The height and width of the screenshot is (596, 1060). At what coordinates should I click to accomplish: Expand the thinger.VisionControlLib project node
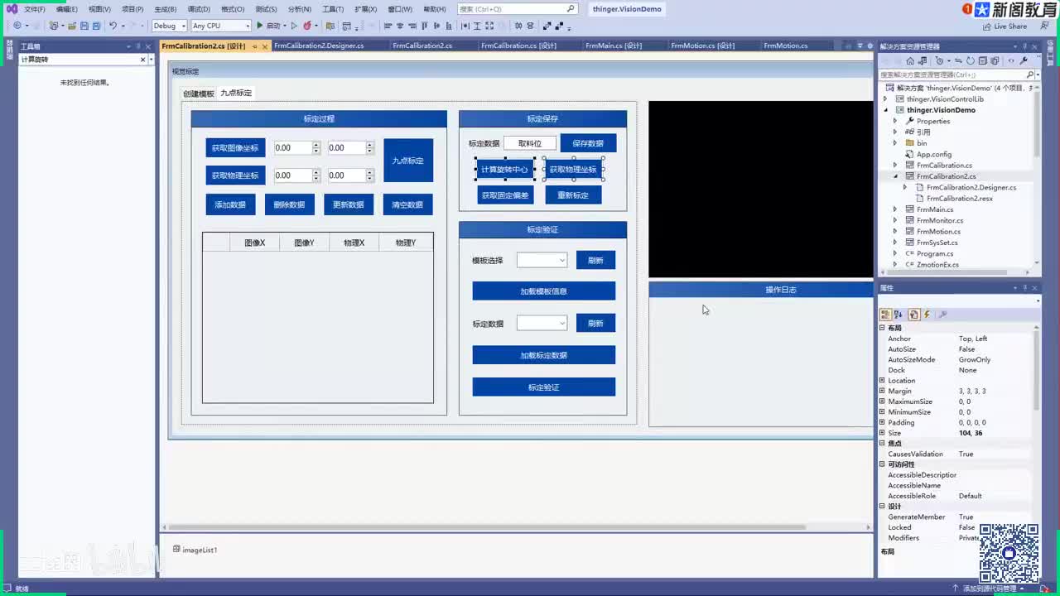[x=885, y=99]
